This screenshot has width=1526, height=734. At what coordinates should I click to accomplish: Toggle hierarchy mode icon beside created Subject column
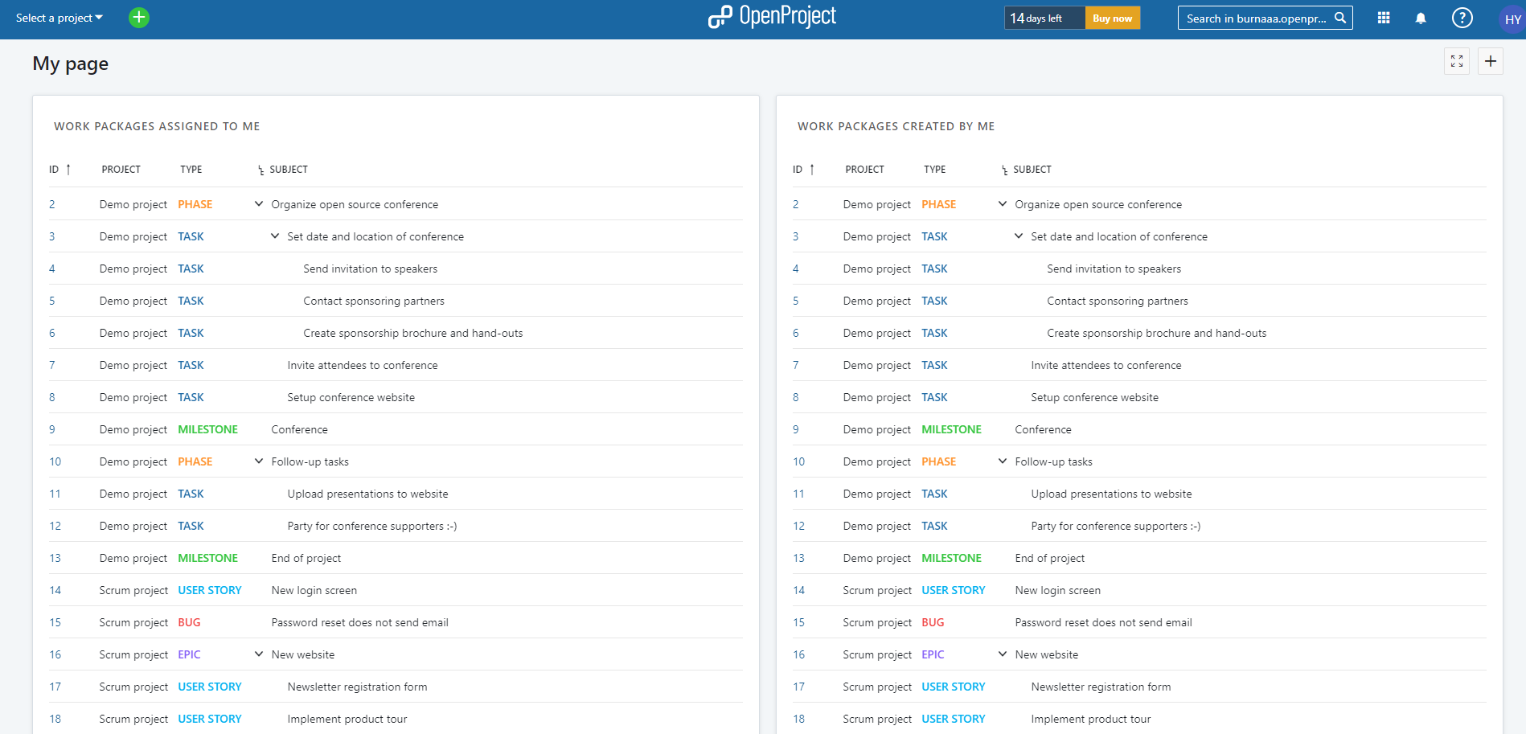pyautogui.click(x=1004, y=170)
